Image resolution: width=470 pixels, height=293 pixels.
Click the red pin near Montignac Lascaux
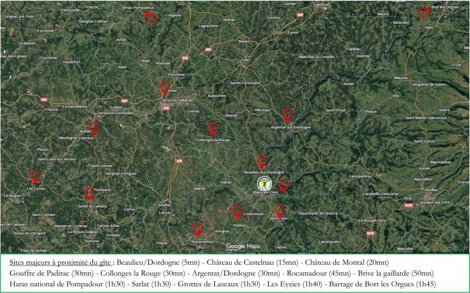click(x=95, y=128)
